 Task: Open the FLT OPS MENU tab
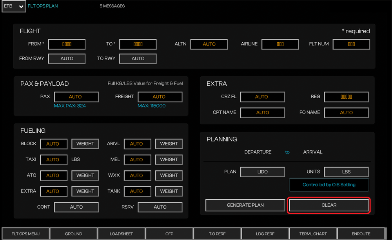(x=25, y=234)
